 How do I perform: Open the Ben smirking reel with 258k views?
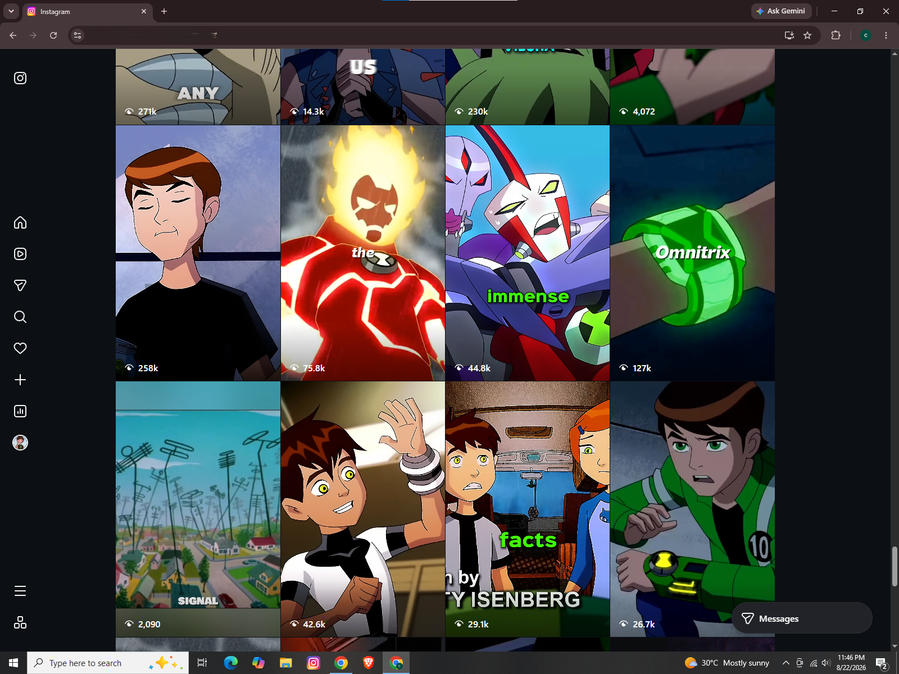[198, 253]
